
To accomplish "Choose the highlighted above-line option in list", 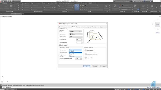I will (x=75, y=53).
